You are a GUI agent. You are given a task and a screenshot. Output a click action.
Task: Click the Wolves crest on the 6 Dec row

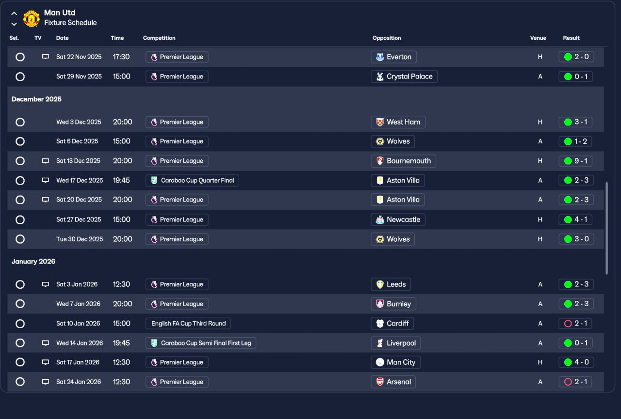click(380, 141)
